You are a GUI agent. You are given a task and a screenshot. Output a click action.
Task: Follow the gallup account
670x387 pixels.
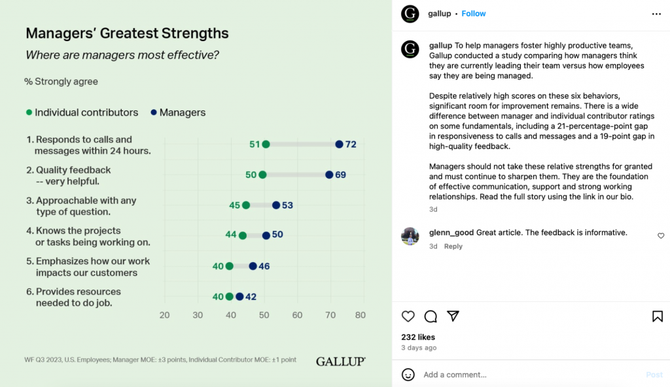pyautogui.click(x=473, y=13)
